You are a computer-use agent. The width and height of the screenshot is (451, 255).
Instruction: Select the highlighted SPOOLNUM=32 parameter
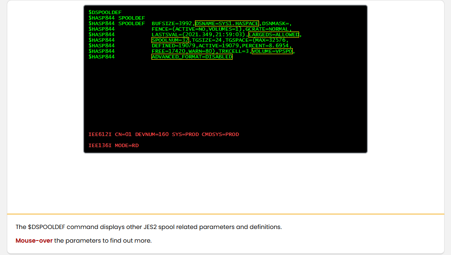click(x=170, y=40)
